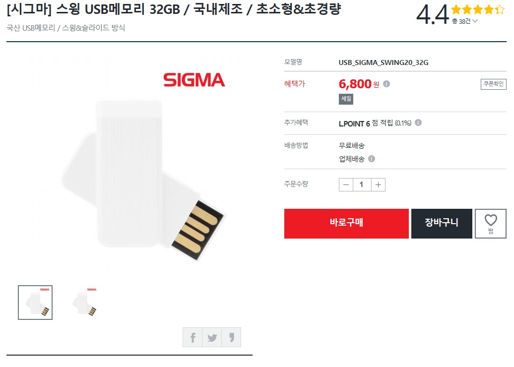This screenshot has width=514, height=367.
Task: Select the first product thumbnail
Action: [35, 303]
